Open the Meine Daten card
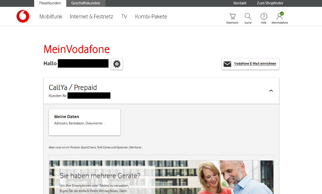 click(85, 122)
